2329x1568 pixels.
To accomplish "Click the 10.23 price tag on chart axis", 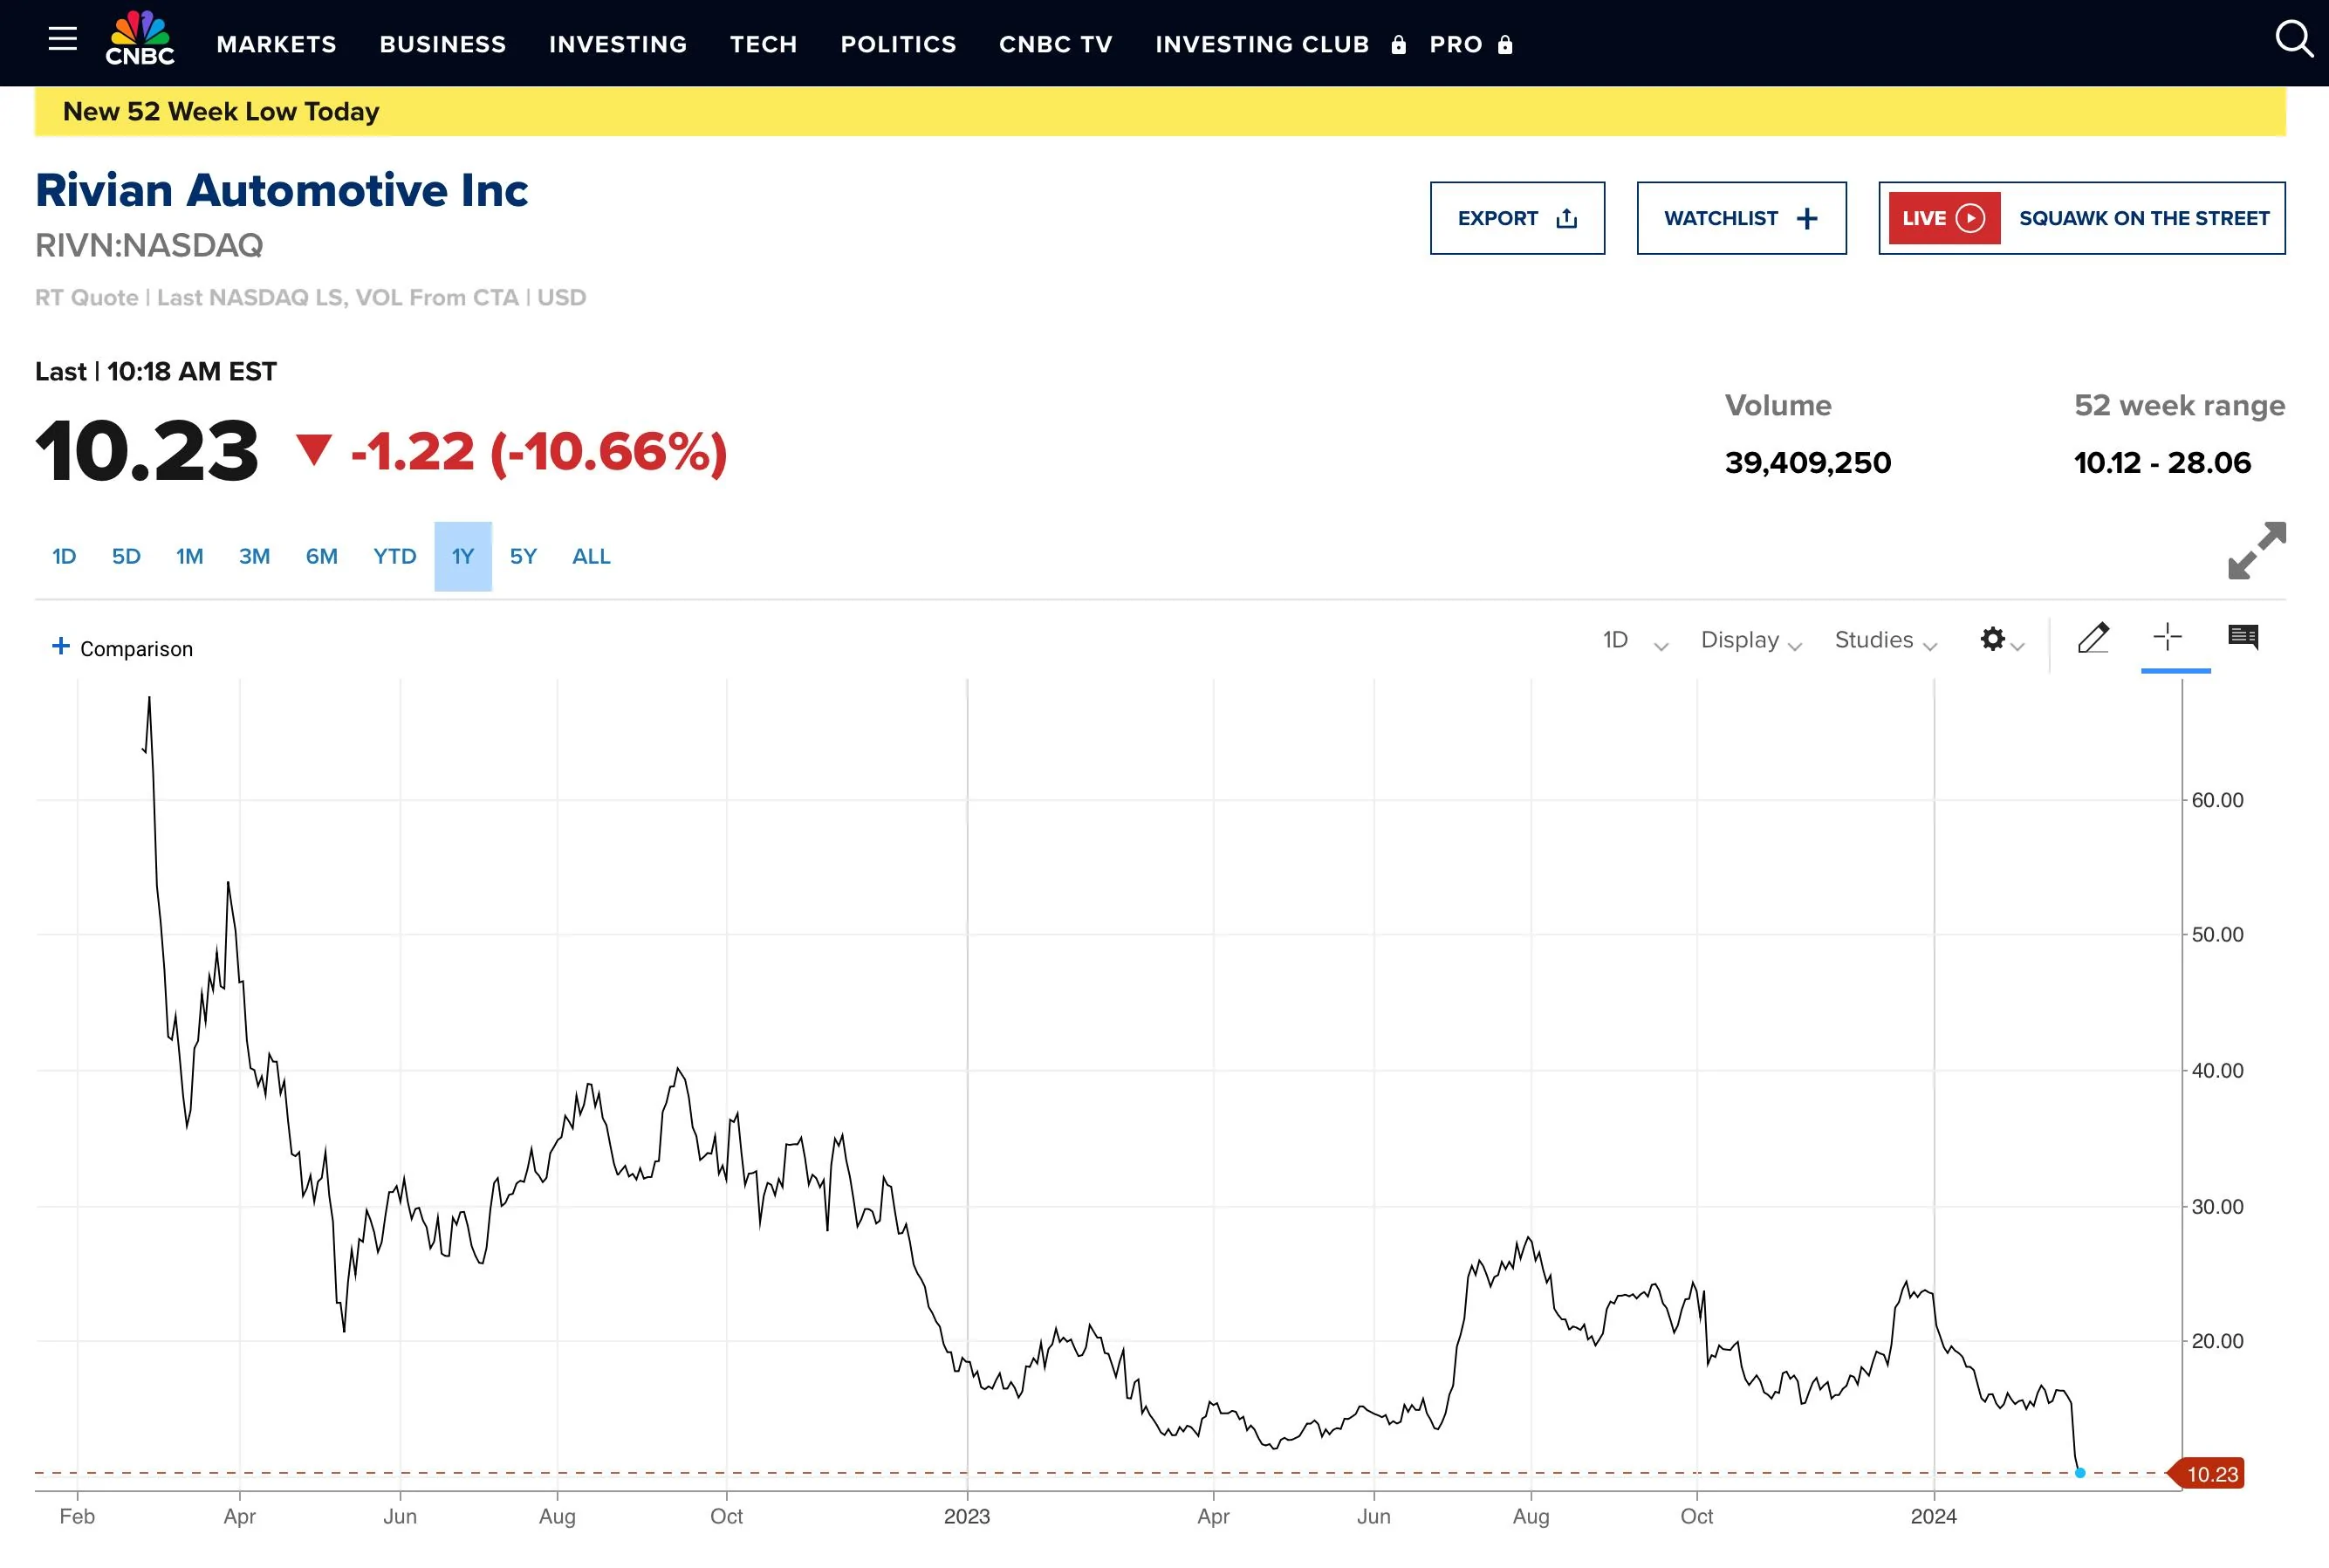I will [2206, 1474].
